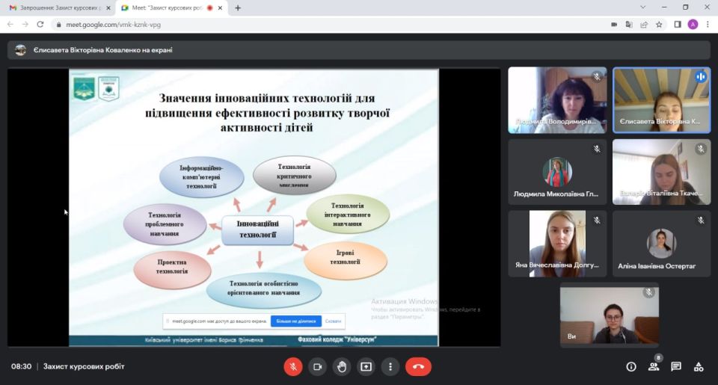Select Аліна Іванівна Остертаг tile

click(662, 244)
